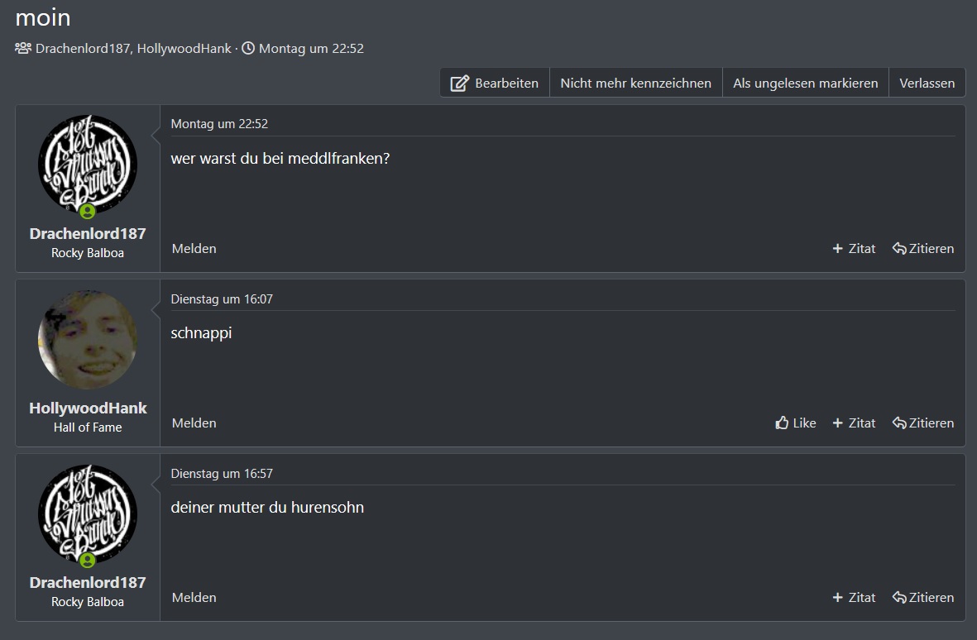Image resolution: width=977 pixels, height=640 pixels.
Task: Report first post using Melden
Action: pos(194,248)
